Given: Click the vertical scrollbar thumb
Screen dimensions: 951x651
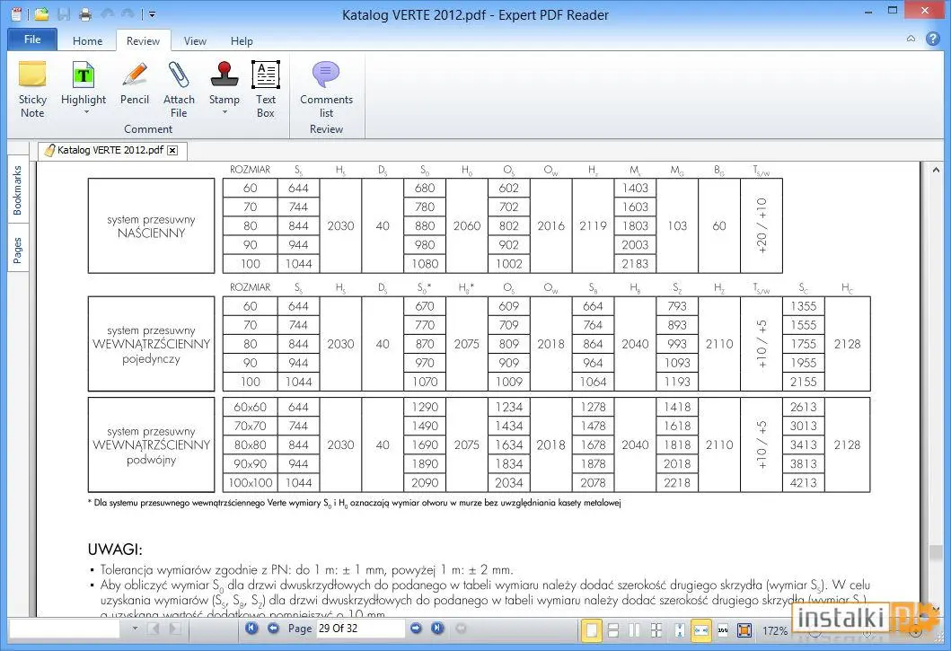Looking at the screenshot, I should 936,552.
